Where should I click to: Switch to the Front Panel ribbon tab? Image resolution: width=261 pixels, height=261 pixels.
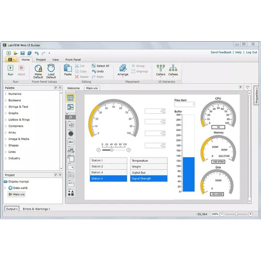pyautogui.click(x=73, y=60)
